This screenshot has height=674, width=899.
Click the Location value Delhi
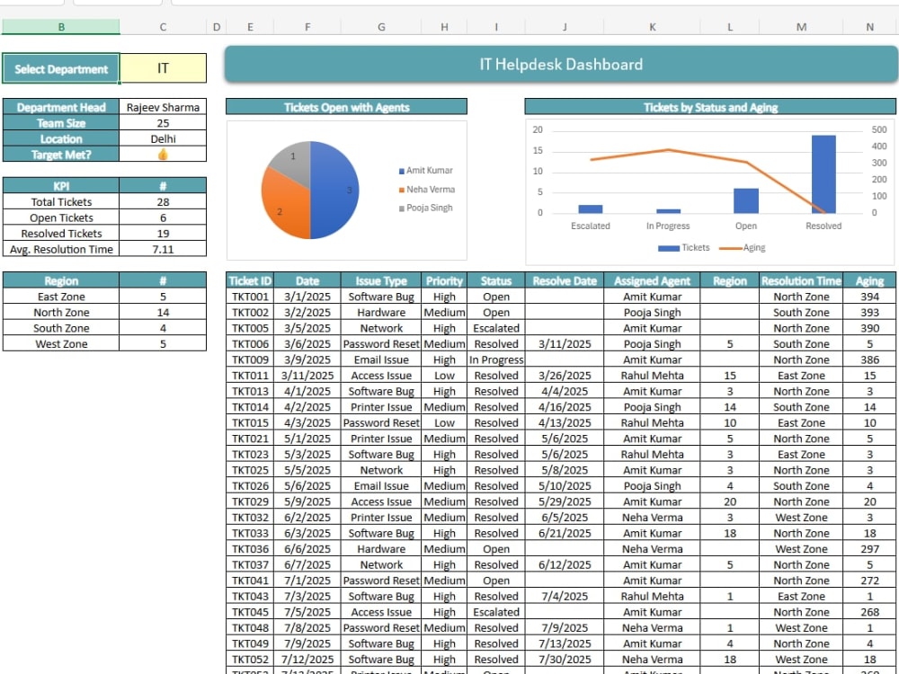coord(163,138)
